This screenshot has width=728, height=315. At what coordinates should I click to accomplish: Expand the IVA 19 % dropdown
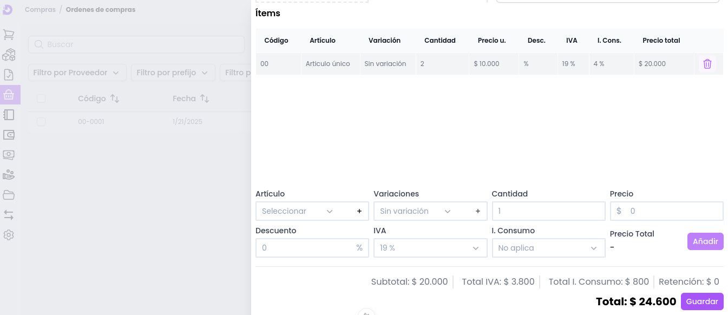[430, 248]
